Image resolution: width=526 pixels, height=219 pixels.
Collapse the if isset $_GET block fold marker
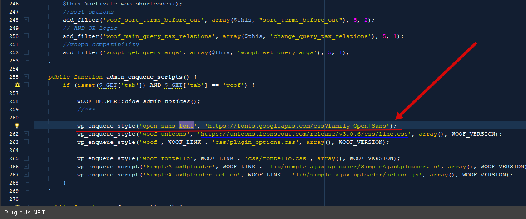coord(26,85)
